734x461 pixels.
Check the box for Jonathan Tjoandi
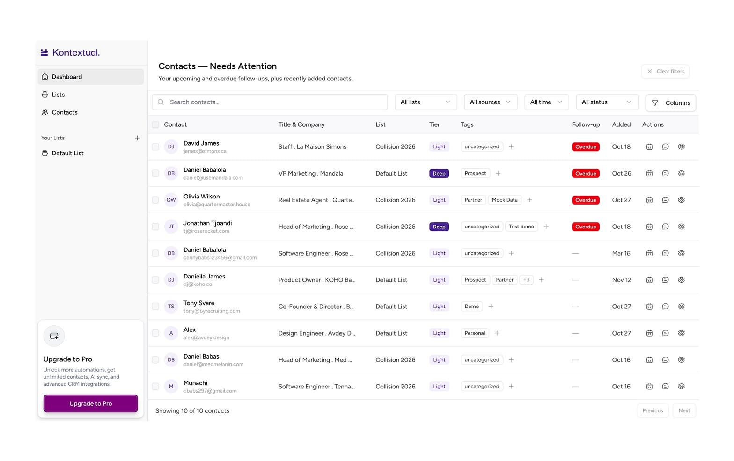tap(155, 227)
